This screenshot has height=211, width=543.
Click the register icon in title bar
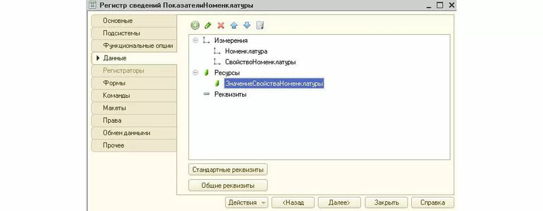pyautogui.click(x=93, y=5)
